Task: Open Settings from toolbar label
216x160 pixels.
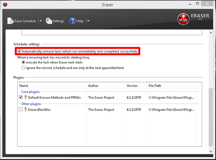Action: [x=58, y=21]
